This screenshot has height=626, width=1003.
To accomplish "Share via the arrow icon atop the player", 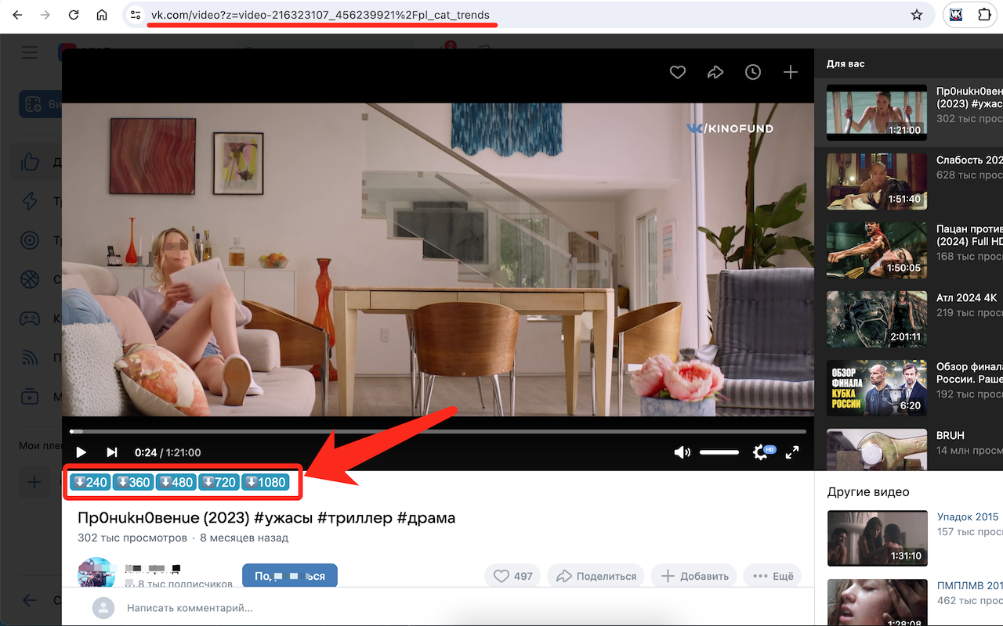I will 715,72.
